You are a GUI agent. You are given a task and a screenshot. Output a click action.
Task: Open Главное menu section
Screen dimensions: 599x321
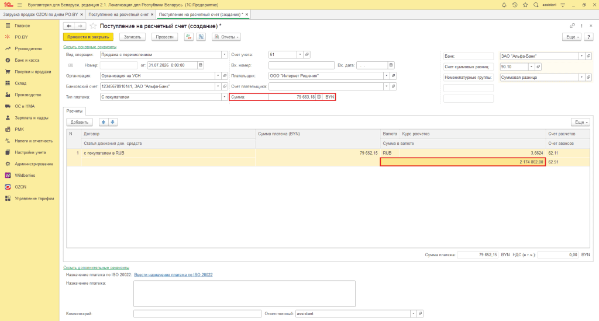coord(22,26)
